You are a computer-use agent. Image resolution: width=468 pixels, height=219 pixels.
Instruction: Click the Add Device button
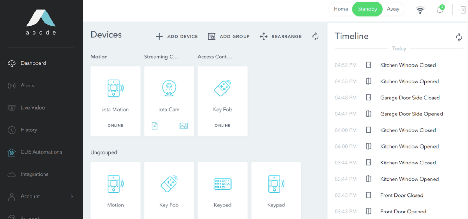coord(177,36)
